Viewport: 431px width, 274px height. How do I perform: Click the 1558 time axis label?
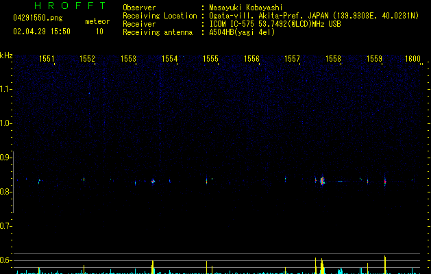click(333, 59)
